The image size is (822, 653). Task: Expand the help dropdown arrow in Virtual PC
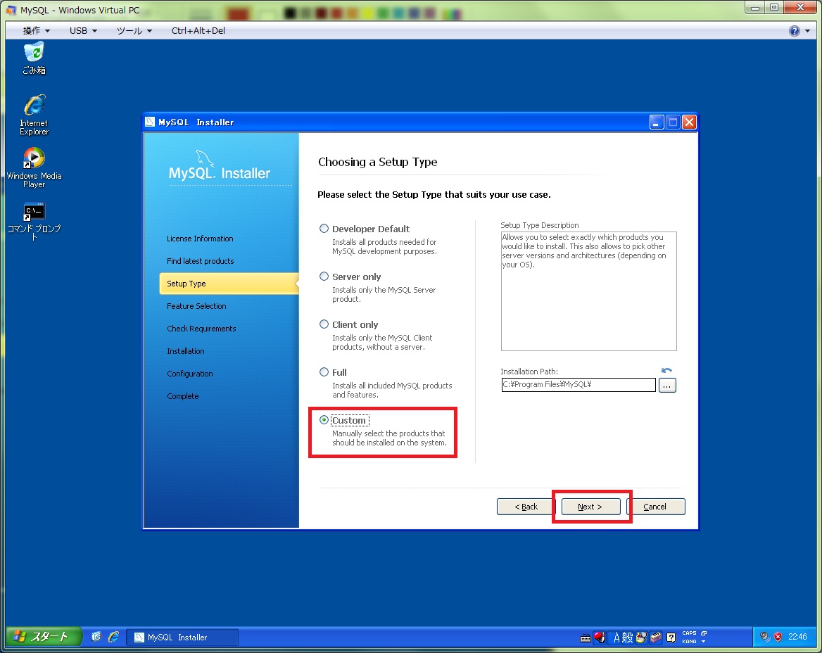click(807, 31)
